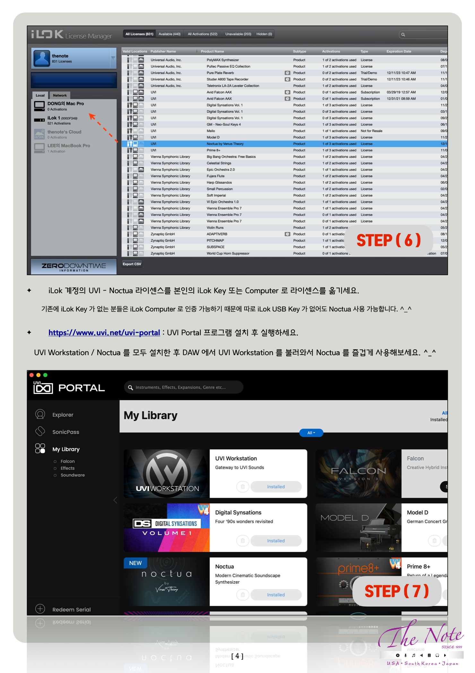The height and width of the screenshot is (673, 475).
Task: Click the macOS yellow minimize window button
Action: [x=38, y=375]
